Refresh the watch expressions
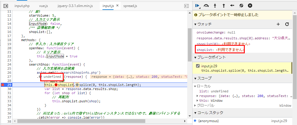The height and width of the screenshot is (125, 297). click(x=287, y=24)
